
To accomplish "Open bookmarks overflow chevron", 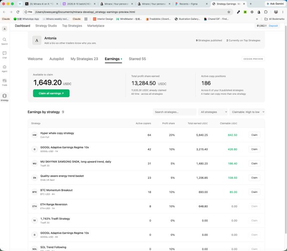I will coord(257,19).
